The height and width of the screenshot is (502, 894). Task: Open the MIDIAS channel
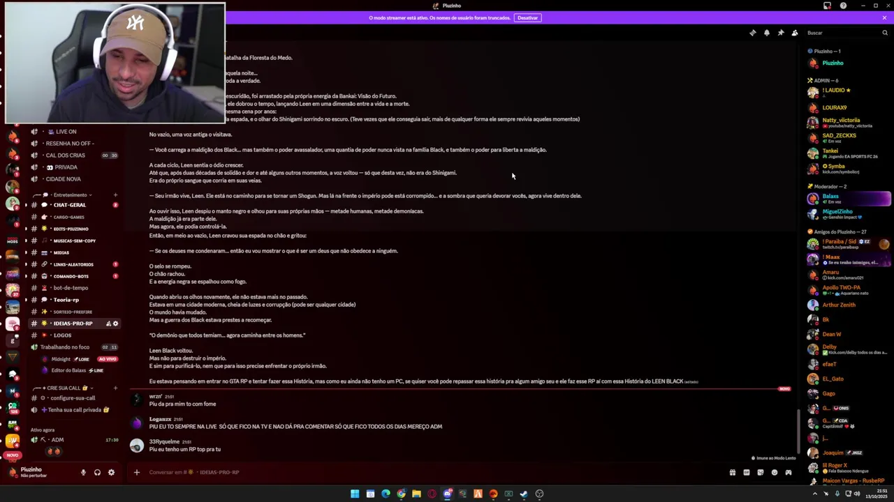(73, 252)
